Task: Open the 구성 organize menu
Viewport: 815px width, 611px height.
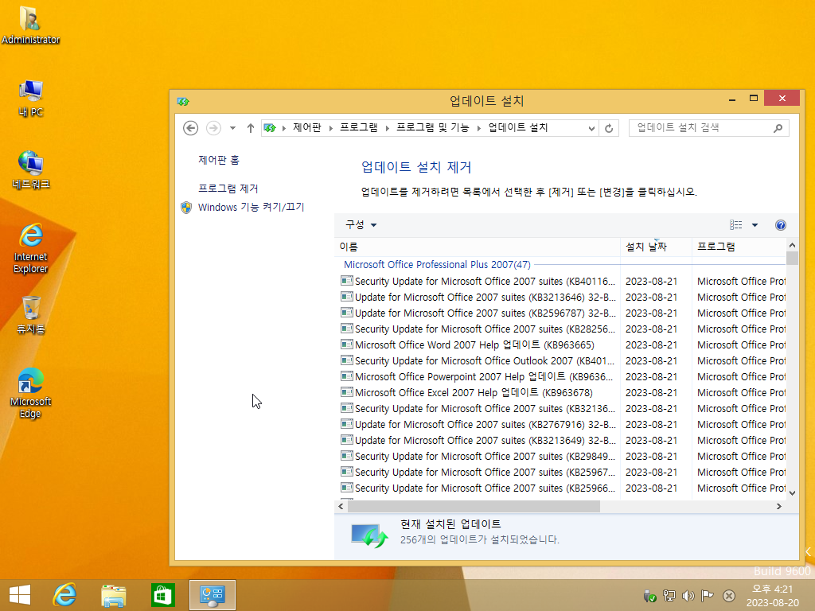Action: point(361,225)
